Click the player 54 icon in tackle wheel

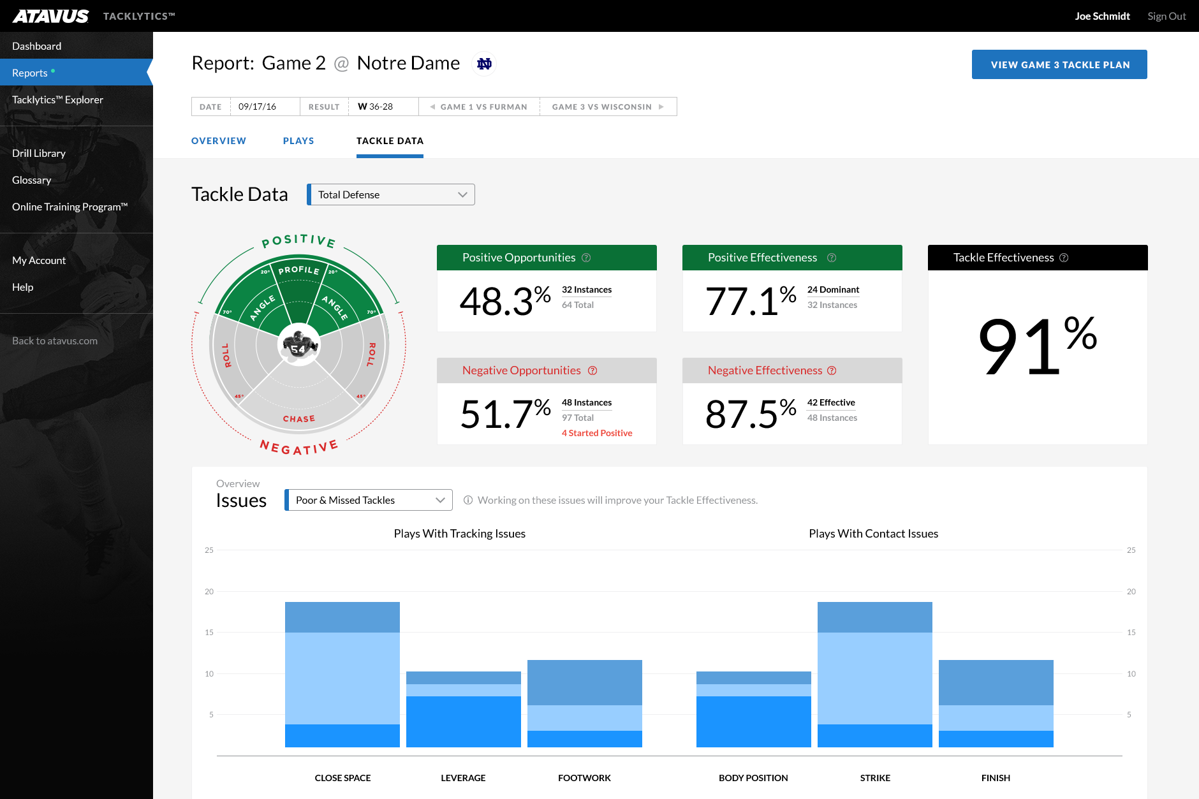298,345
